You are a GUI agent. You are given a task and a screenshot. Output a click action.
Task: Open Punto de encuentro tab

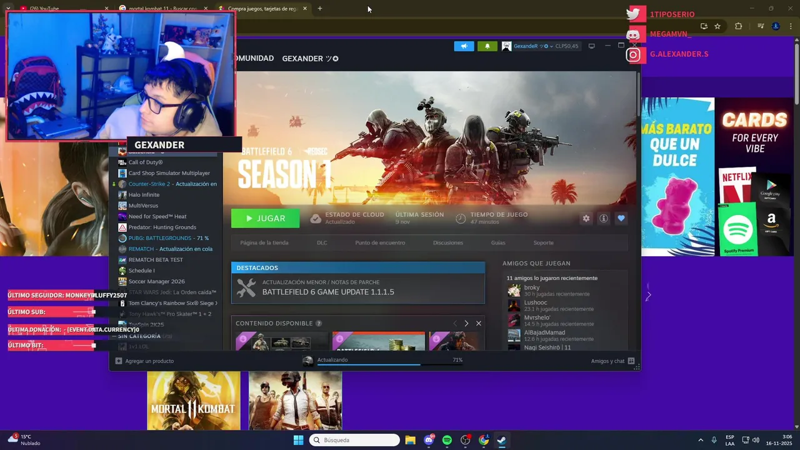pos(380,242)
